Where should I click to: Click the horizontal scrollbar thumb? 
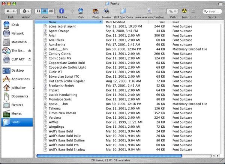point(109,156)
